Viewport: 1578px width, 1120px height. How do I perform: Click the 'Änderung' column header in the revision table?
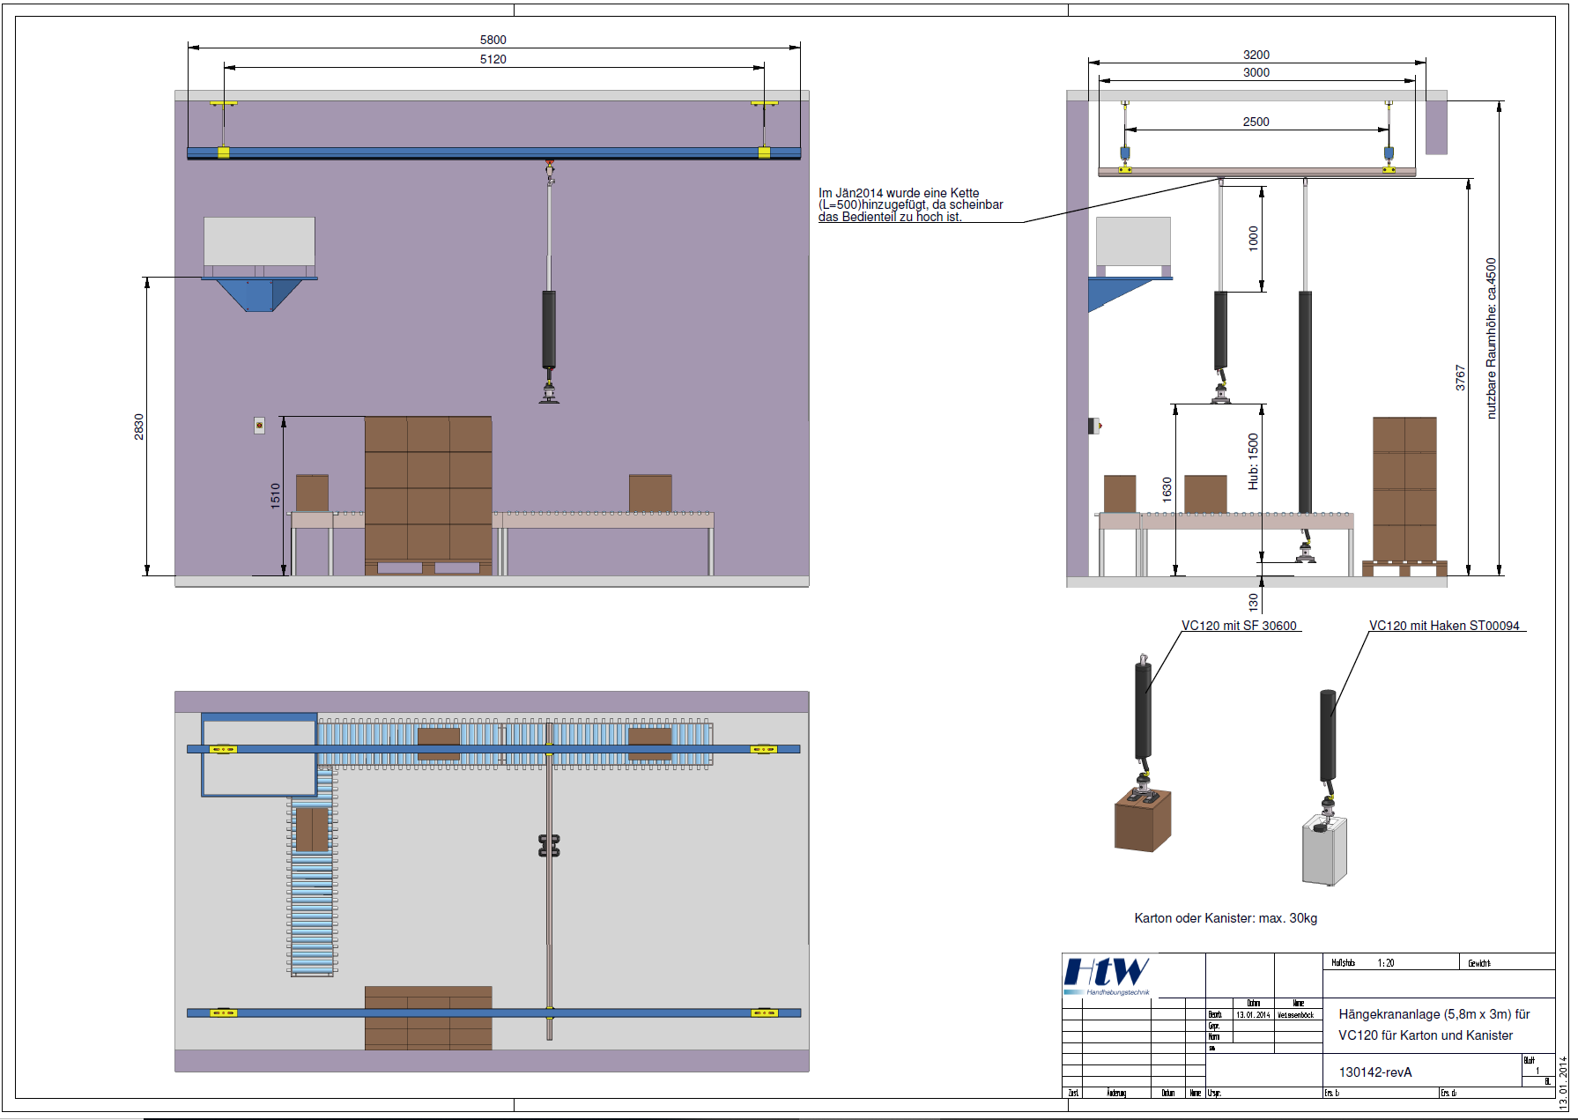click(1116, 1093)
